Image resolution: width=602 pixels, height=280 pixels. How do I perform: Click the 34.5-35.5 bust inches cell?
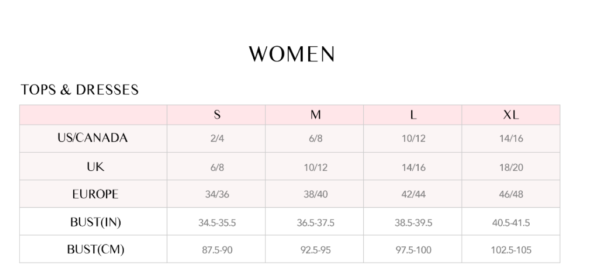pyautogui.click(x=217, y=223)
